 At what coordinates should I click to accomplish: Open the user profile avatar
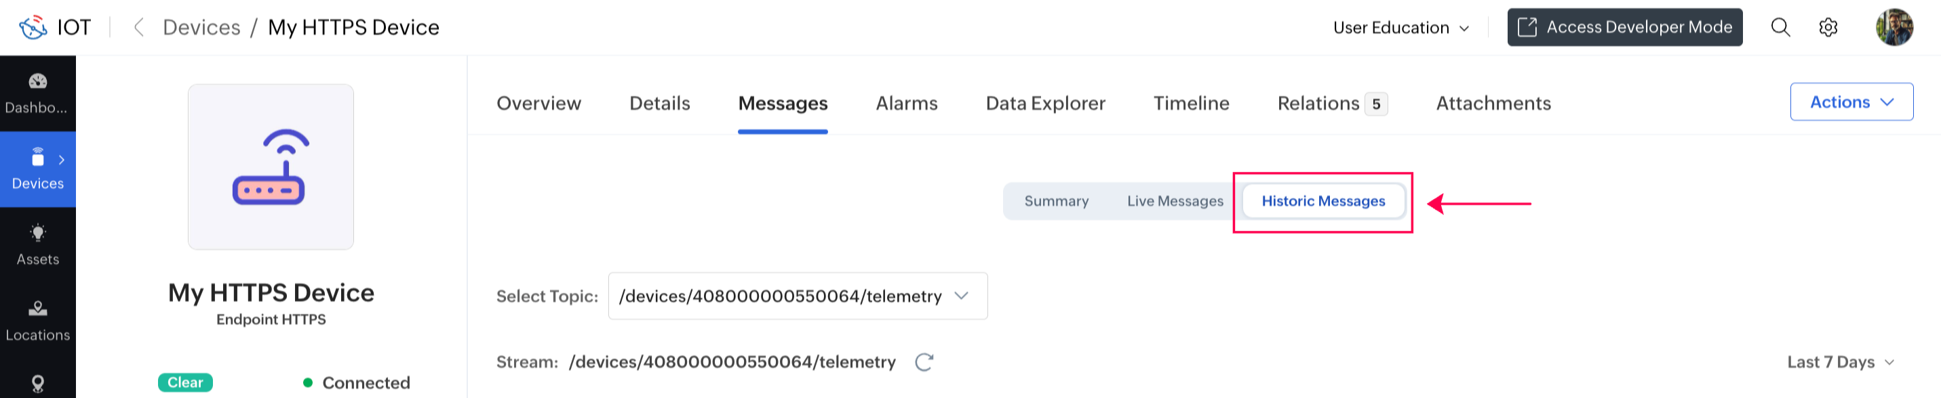(x=1894, y=28)
